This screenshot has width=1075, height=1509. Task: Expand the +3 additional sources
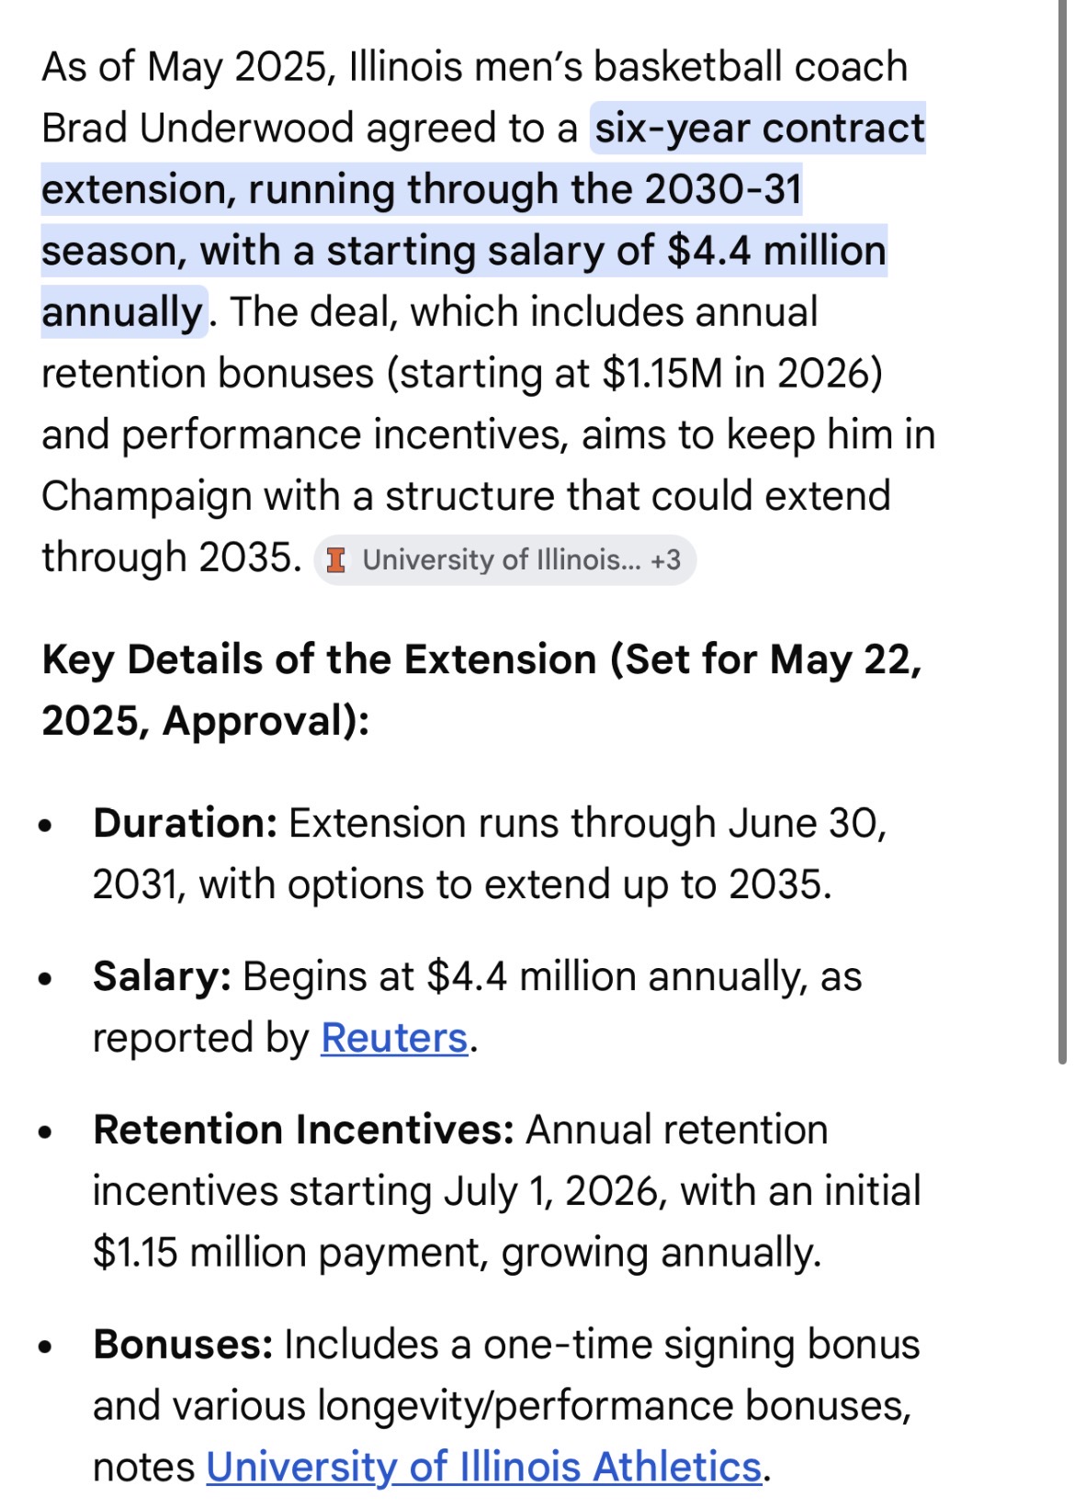click(666, 559)
